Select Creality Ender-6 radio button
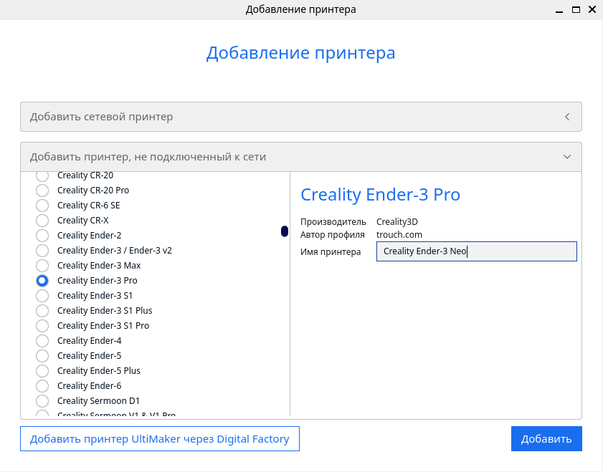Image resolution: width=603 pixels, height=472 pixels. click(x=42, y=386)
